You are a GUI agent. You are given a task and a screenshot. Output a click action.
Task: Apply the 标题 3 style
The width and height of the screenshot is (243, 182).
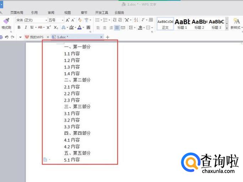tap(216, 24)
